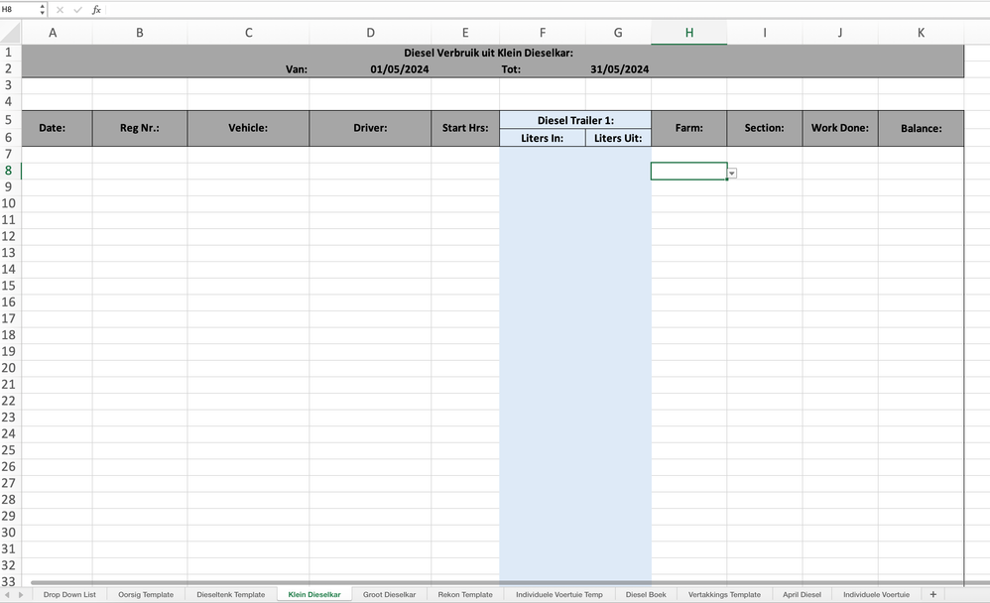Image resolution: width=990 pixels, height=603 pixels.
Task: Switch to the Oorsig Template sheet tab
Action: (x=146, y=594)
